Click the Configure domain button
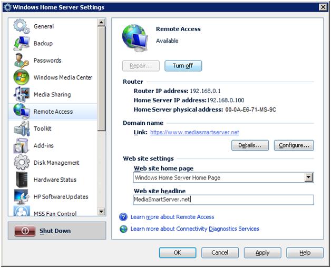The height and width of the screenshot is (268, 331). click(294, 145)
